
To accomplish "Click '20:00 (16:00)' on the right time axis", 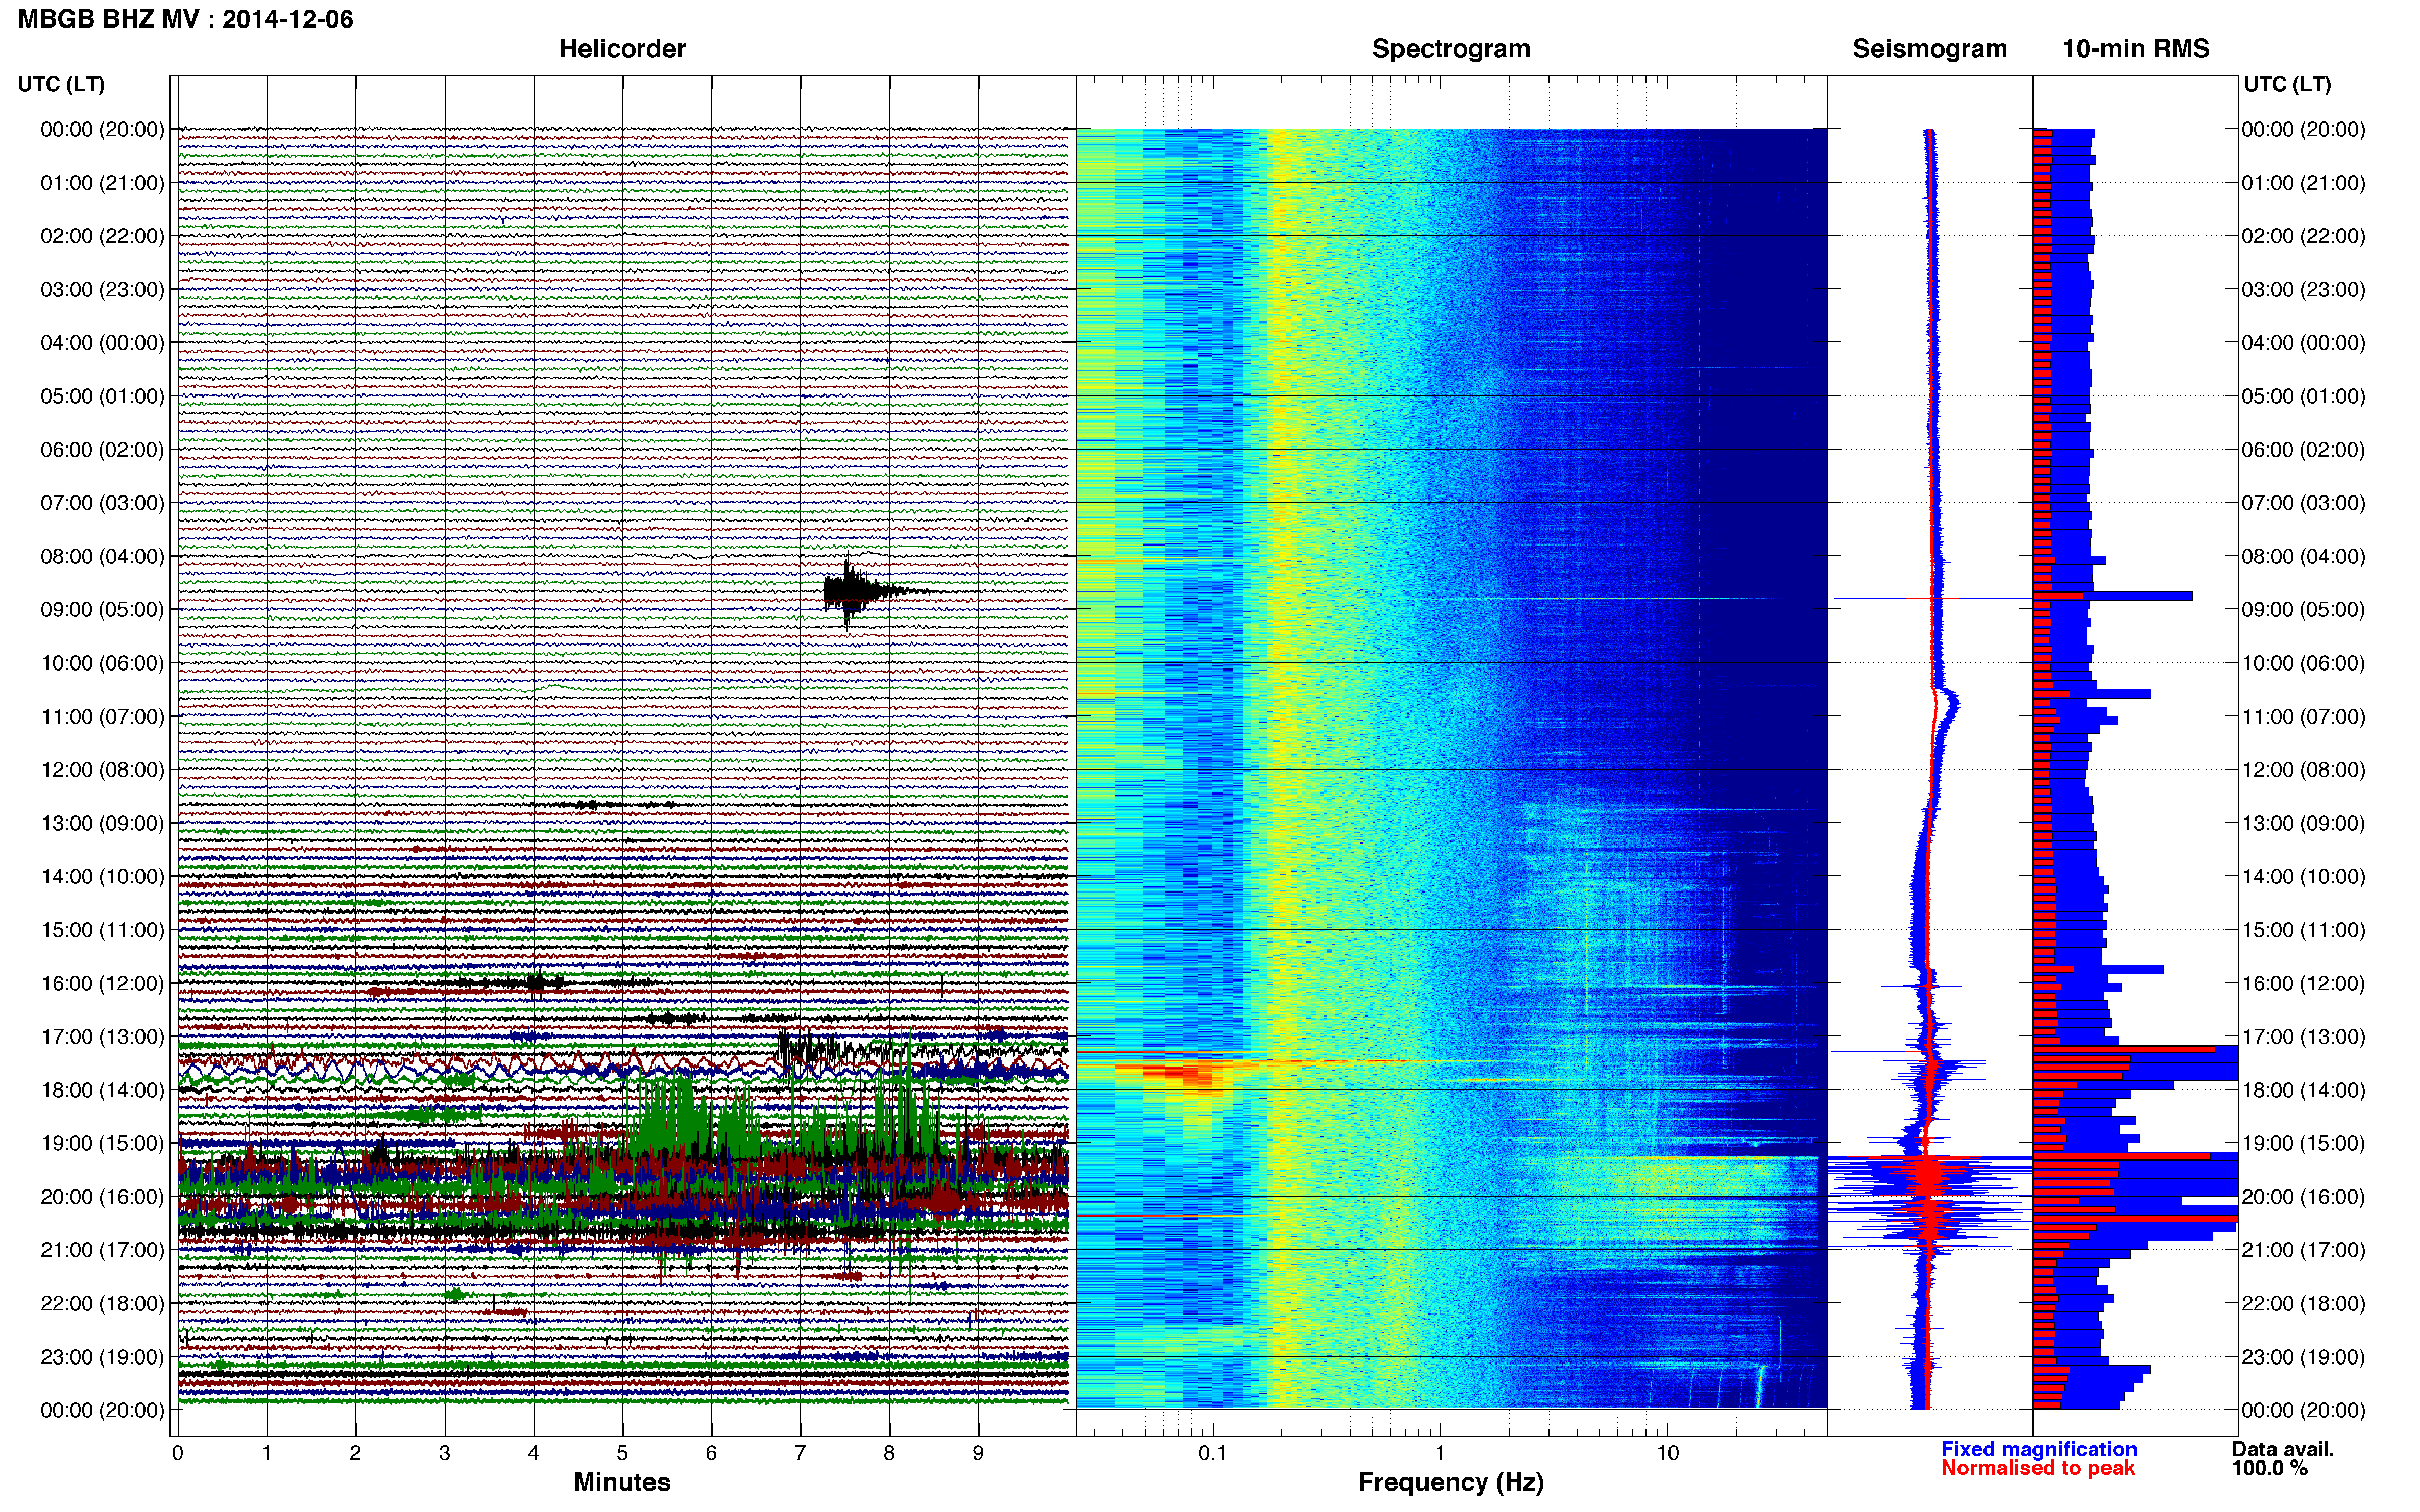I will (2303, 1197).
